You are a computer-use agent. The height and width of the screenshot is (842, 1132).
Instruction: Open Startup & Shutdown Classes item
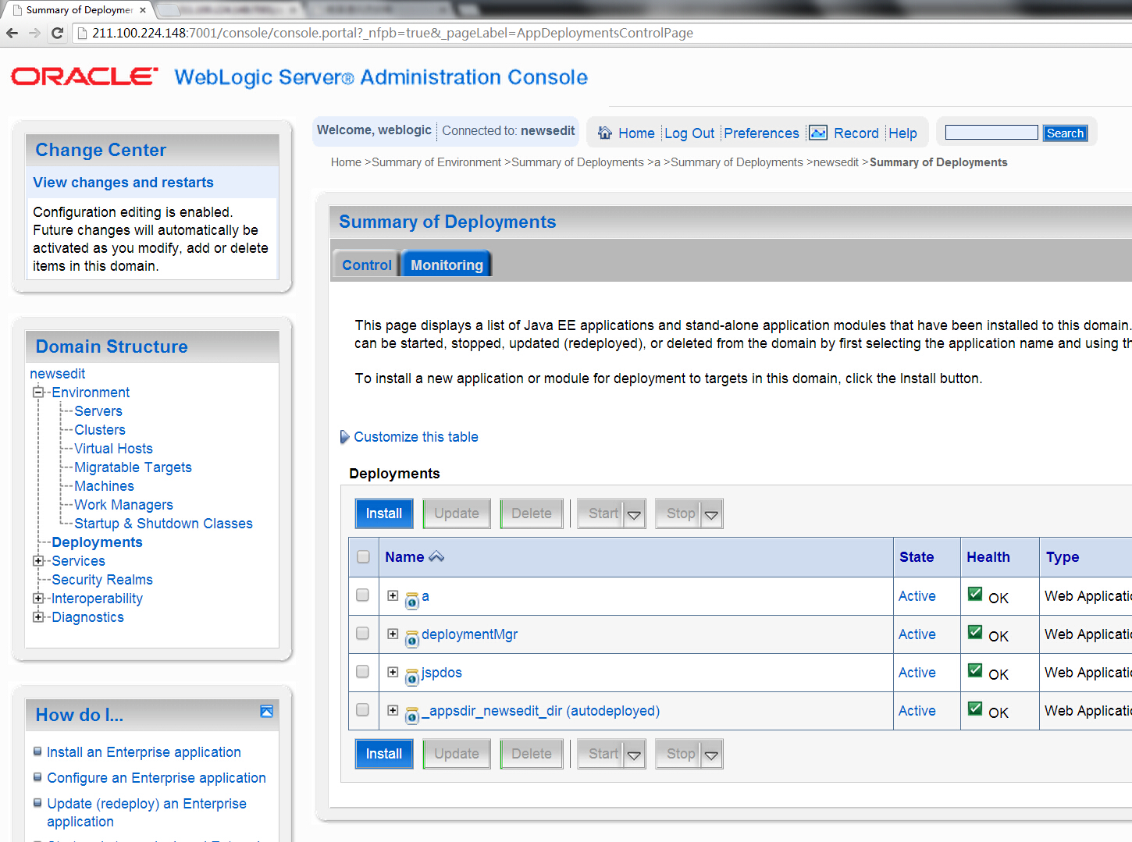[163, 524]
